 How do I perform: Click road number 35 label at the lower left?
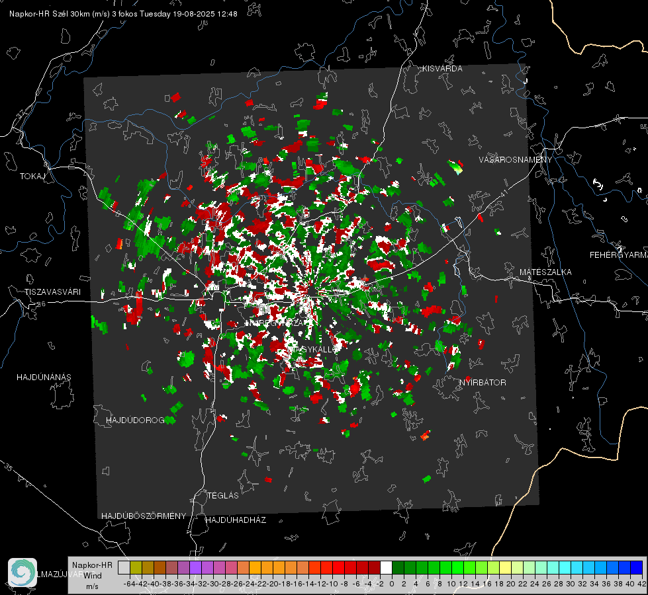click(x=9, y=467)
